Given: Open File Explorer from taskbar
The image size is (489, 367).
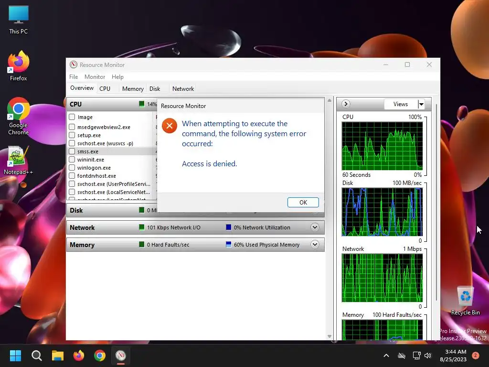Looking at the screenshot, I should point(58,356).
